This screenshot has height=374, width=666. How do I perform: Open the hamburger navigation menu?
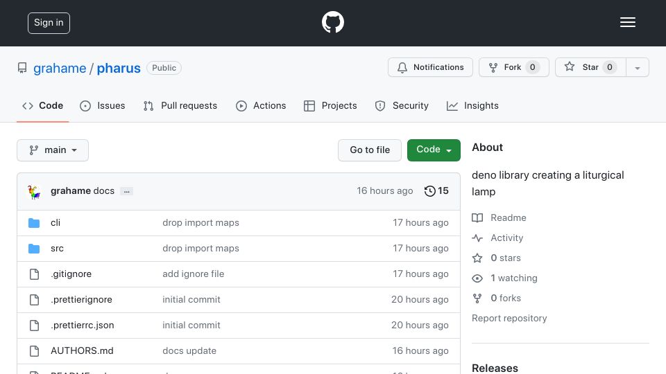tap(627, 22)
